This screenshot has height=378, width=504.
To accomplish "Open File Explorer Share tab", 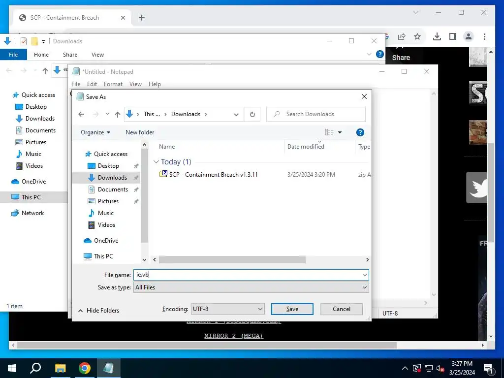I will pyautogui.click(x=70, y=55).
